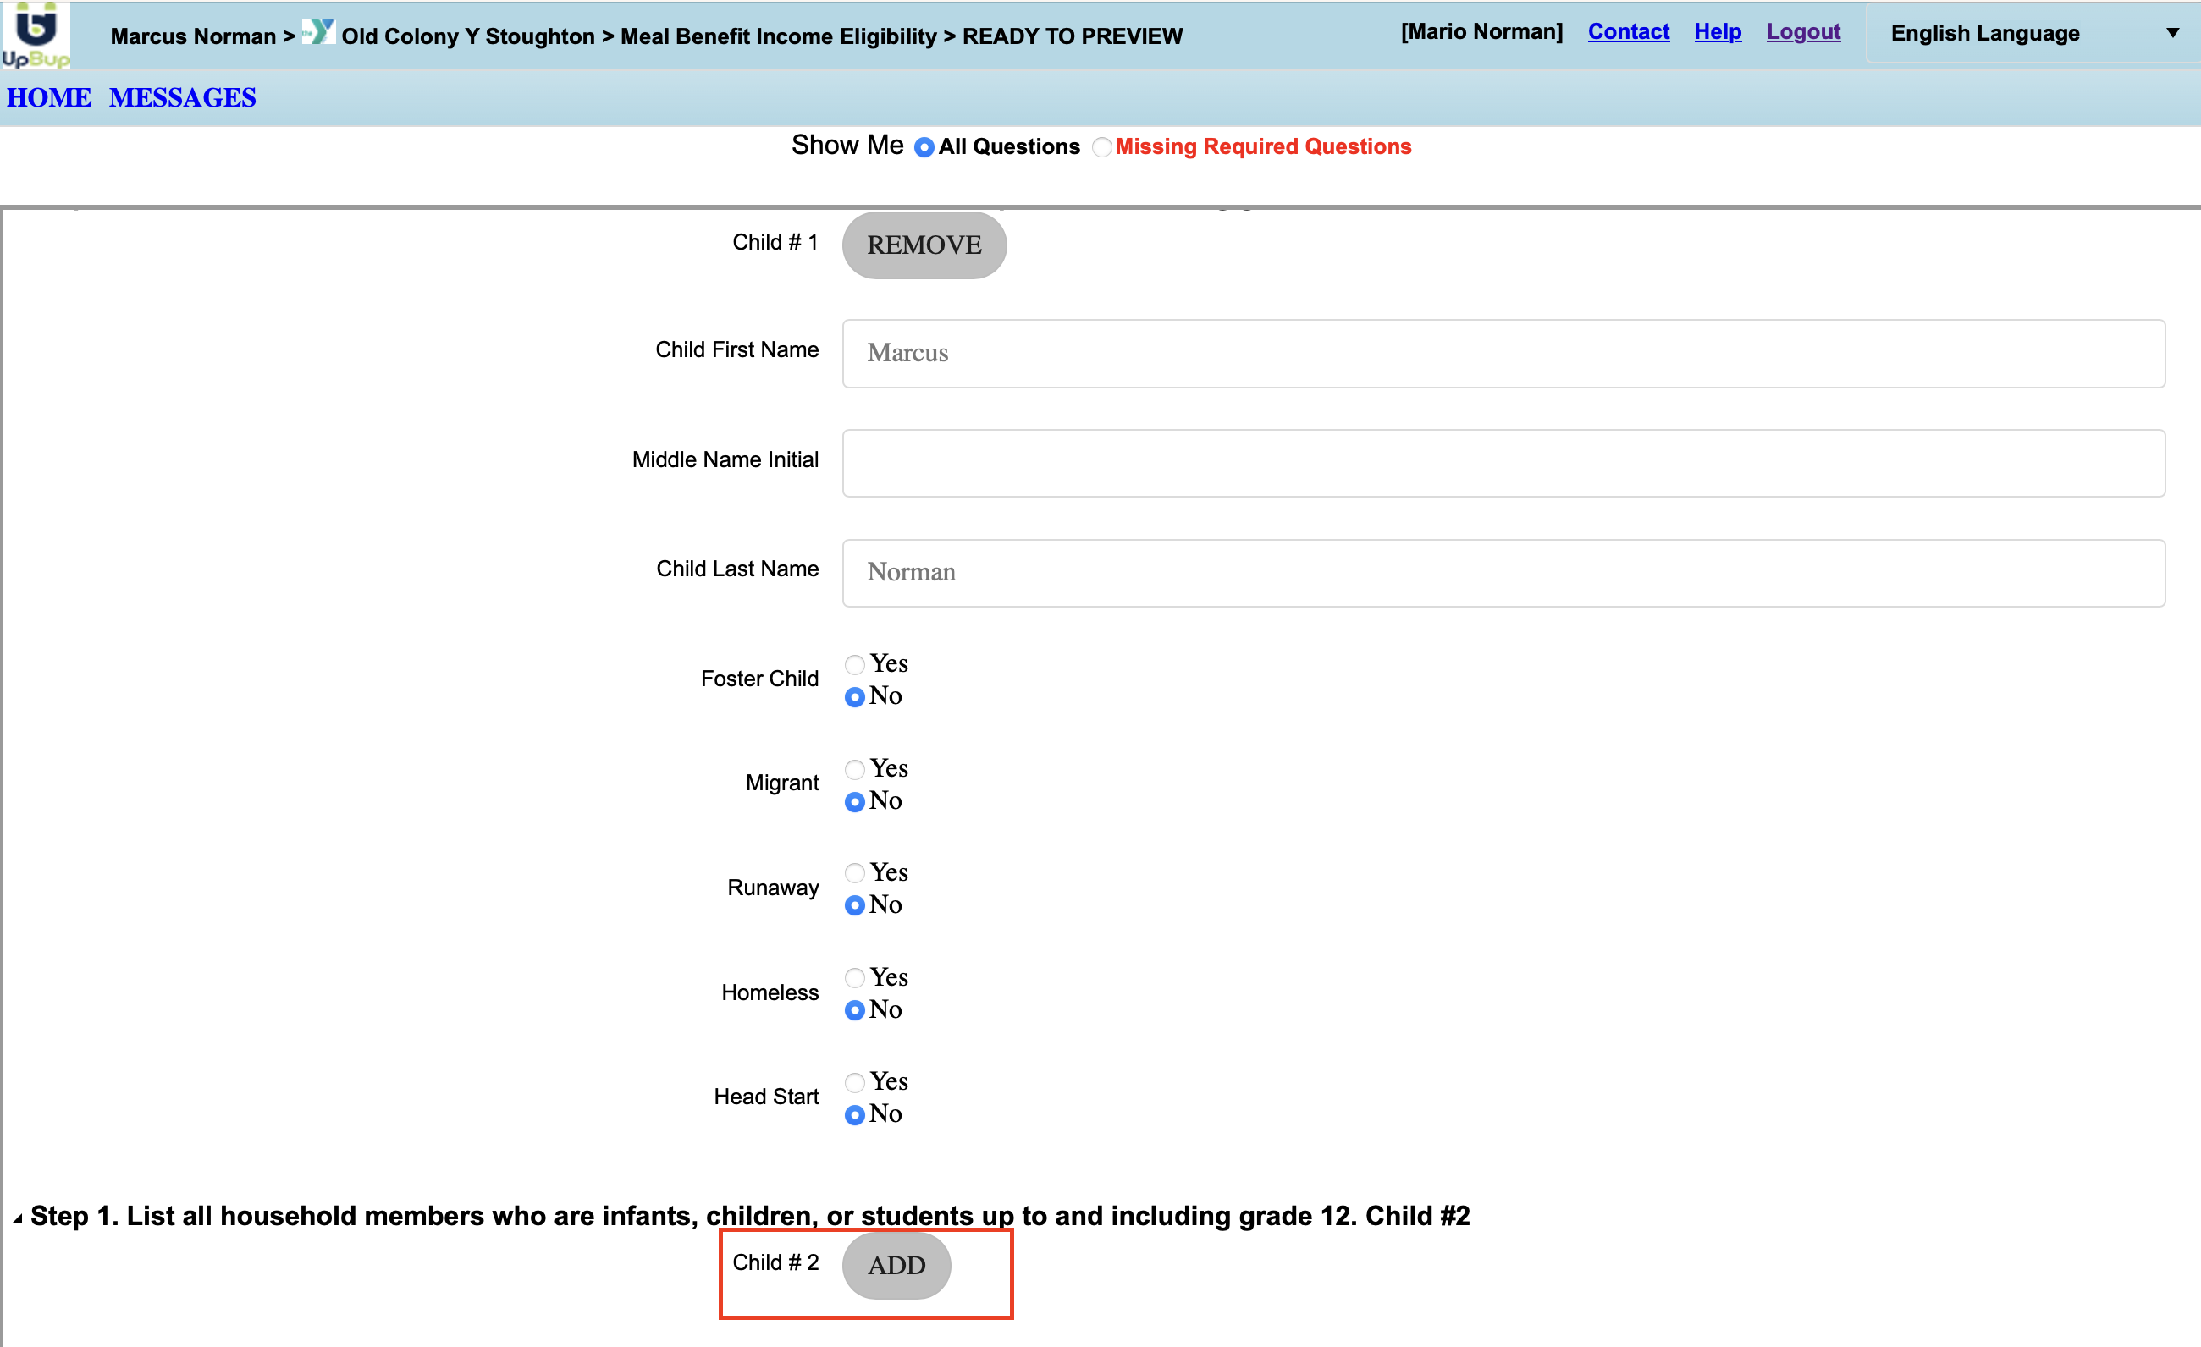Open the English Language dropdown
This screenshot has height=1347, width=2201.
click(2033, 33)
